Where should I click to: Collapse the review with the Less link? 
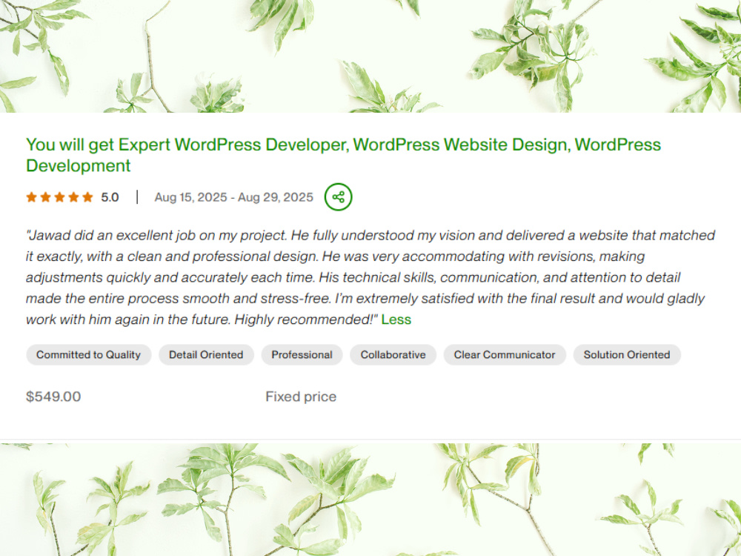click(396, 320)
